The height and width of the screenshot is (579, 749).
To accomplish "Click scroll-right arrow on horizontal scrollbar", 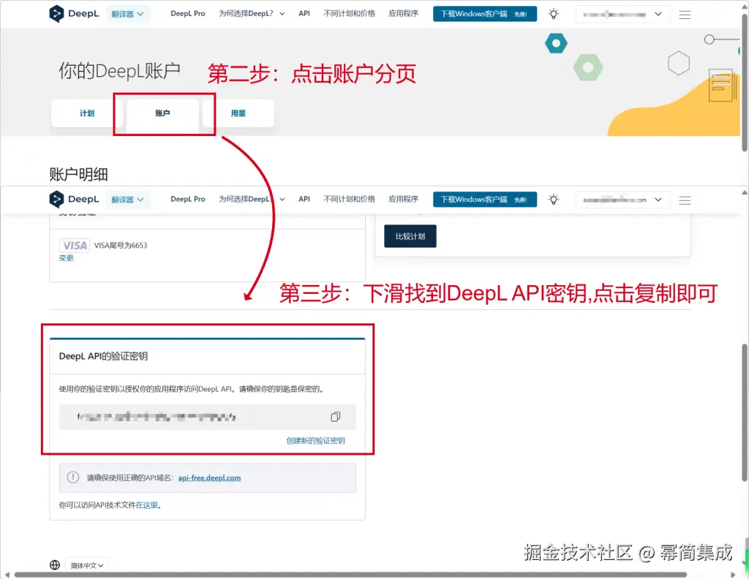I will [x=734, y=575].
